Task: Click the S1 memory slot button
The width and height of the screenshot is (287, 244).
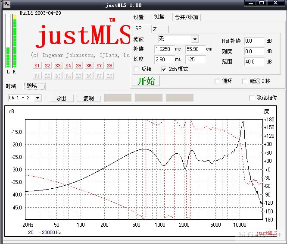Action: 37,66
